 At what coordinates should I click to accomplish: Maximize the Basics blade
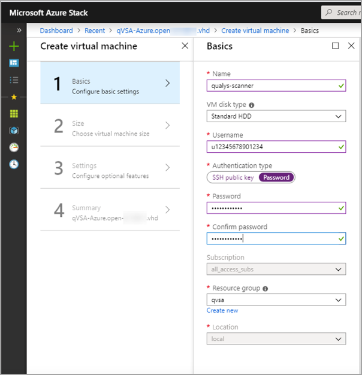(336, 46)
